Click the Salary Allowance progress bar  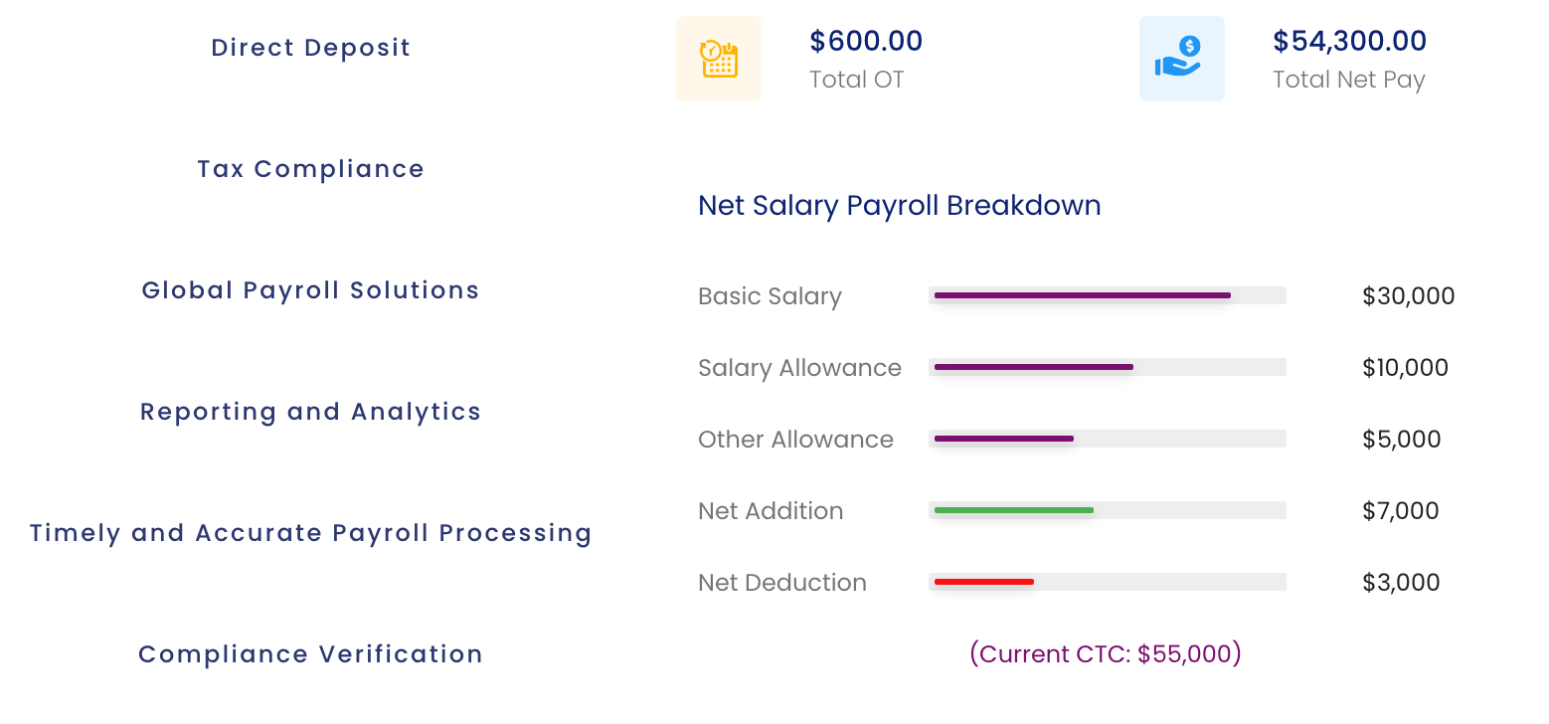coord(1034,367)
